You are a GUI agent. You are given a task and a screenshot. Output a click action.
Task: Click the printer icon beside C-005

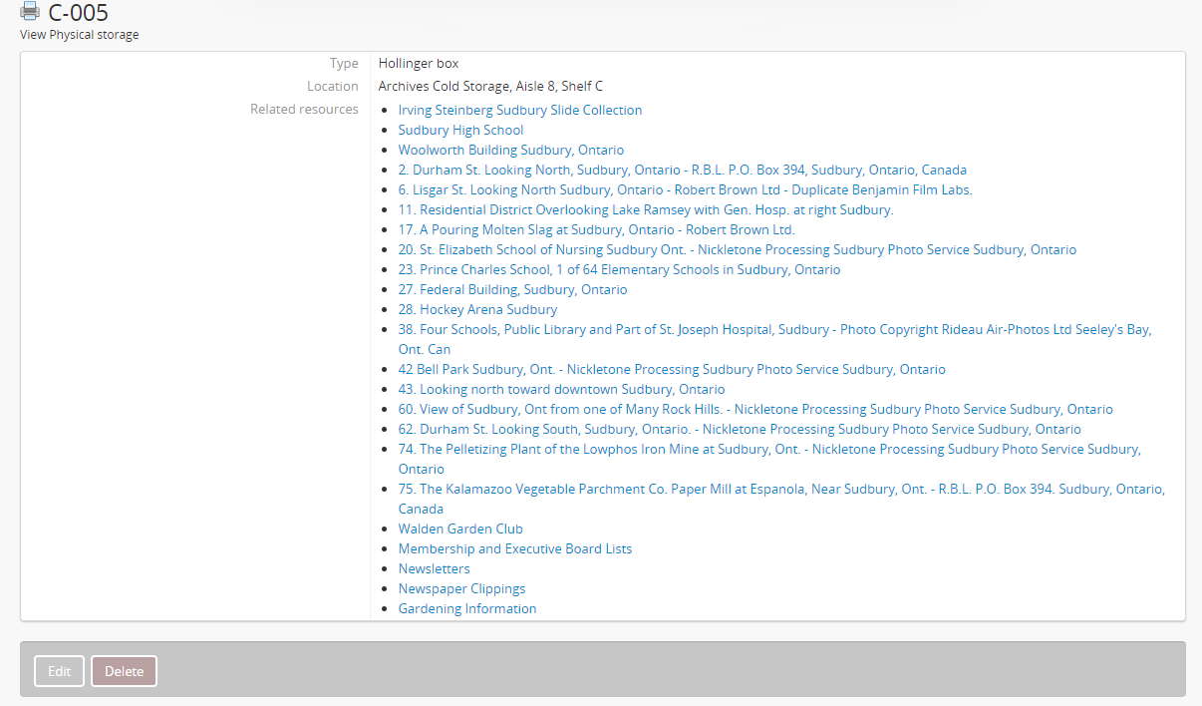tap(30, 12)
